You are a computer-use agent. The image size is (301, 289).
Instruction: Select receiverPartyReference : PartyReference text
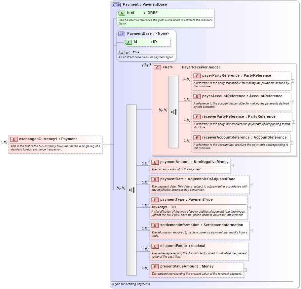[x=239, y=117]
